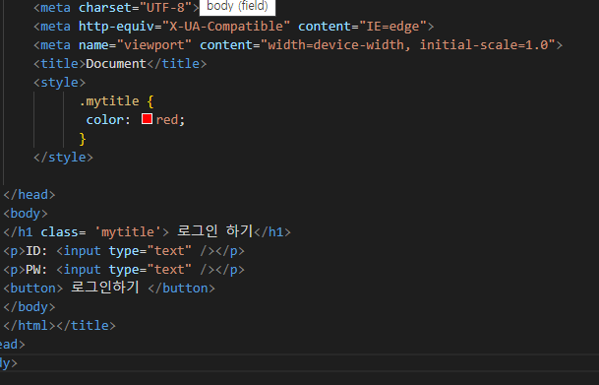The height and width of the screenshot is (385, 599).
Task: Click the "viewport" name value
Action: pos(154,44)
